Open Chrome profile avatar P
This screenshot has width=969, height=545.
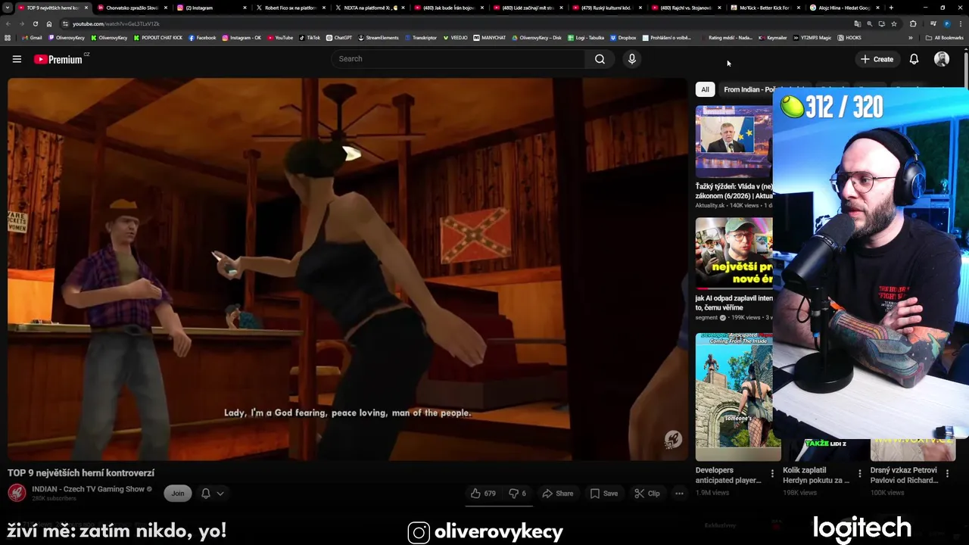[x=947, y=23]
